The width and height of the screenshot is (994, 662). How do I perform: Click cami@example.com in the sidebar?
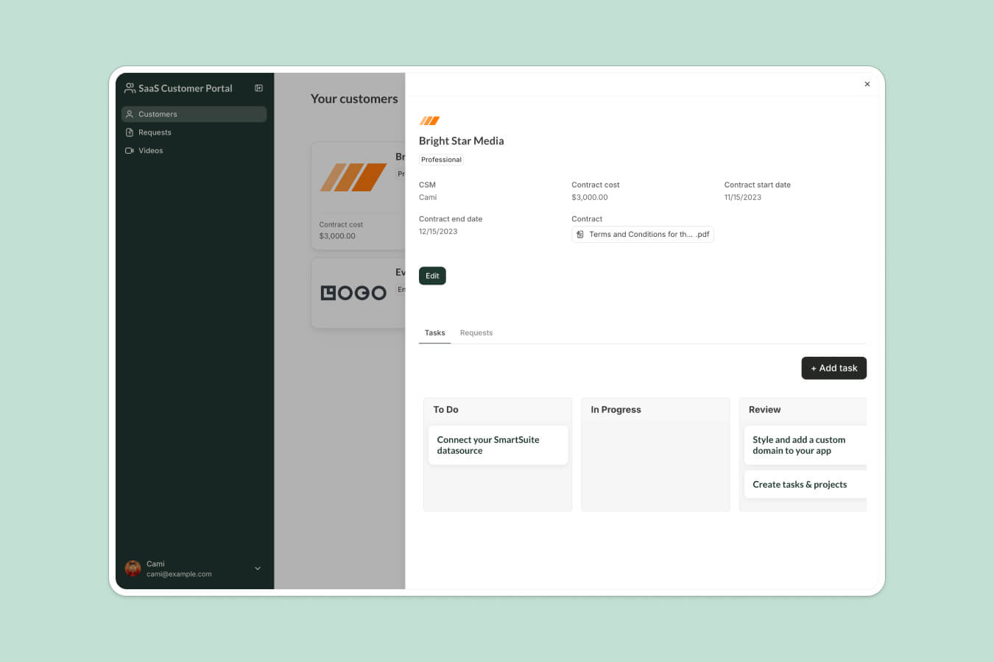point(179,574)
